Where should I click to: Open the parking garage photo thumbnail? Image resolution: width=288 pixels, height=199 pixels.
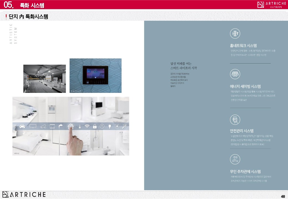(44, 79)
